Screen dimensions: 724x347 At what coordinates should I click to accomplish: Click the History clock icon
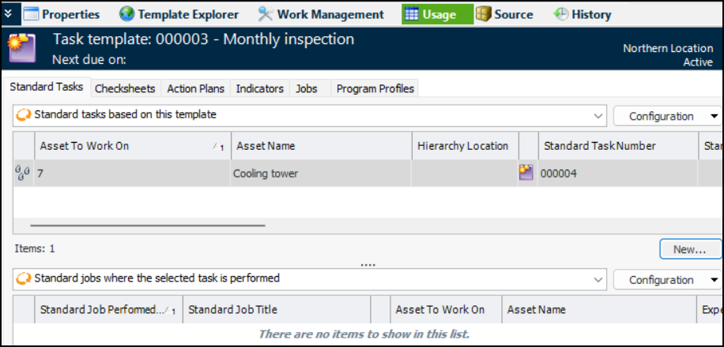coord(560,14)
